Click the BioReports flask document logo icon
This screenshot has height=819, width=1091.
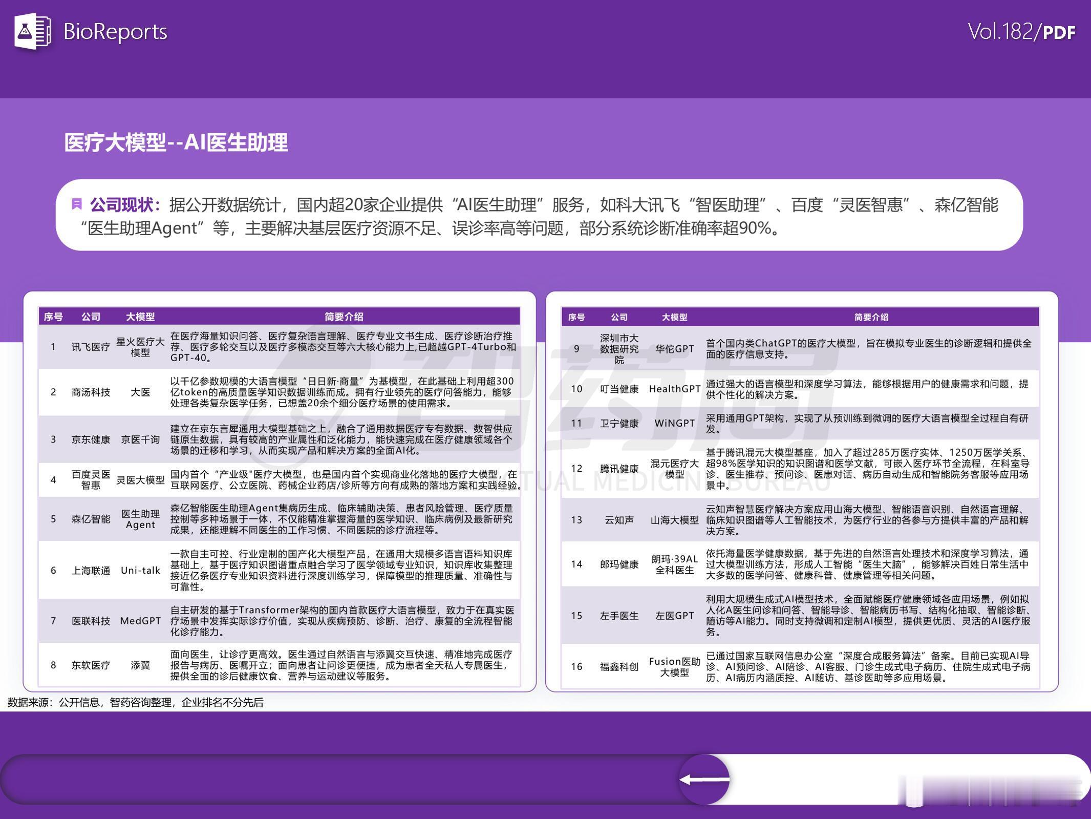[33, 31]
